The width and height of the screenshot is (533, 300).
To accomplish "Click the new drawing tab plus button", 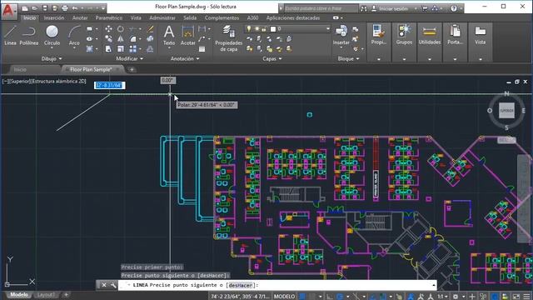I will point(132,69).
